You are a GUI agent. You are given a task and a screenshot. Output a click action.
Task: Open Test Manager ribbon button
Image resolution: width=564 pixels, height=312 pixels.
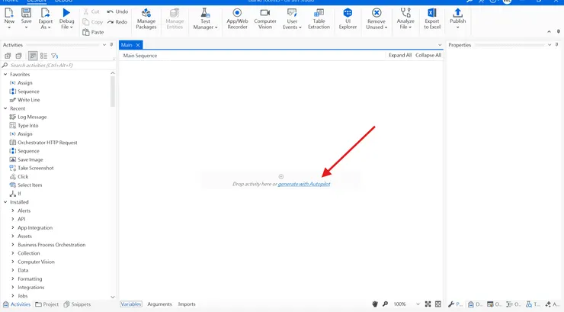(x=205, y=18)
